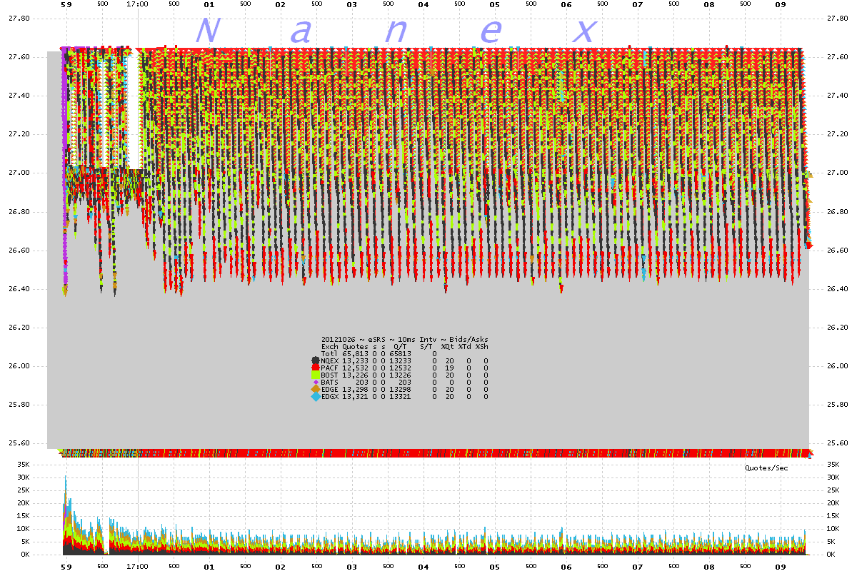
Task: Click the 13,233 quotes value for NQEX
Action: point(356,361)
